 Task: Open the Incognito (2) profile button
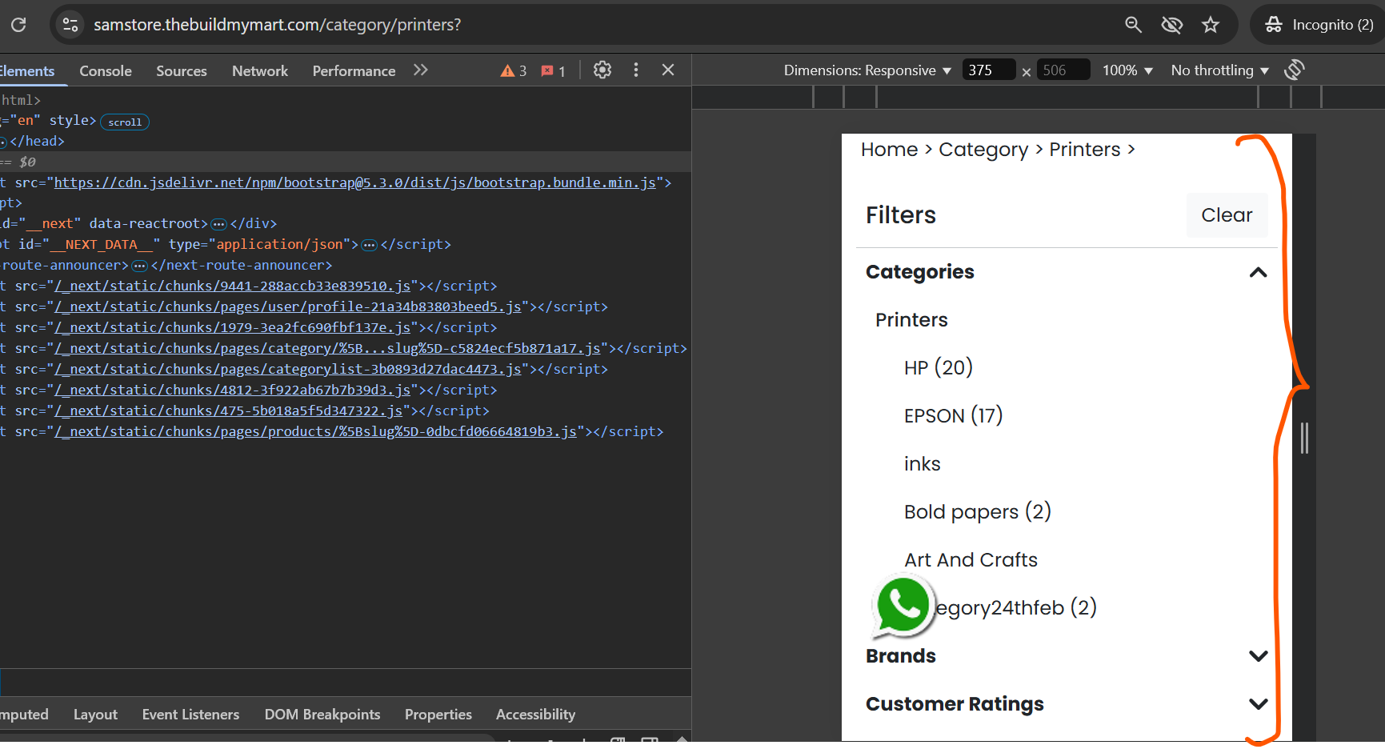point(1319,25)
